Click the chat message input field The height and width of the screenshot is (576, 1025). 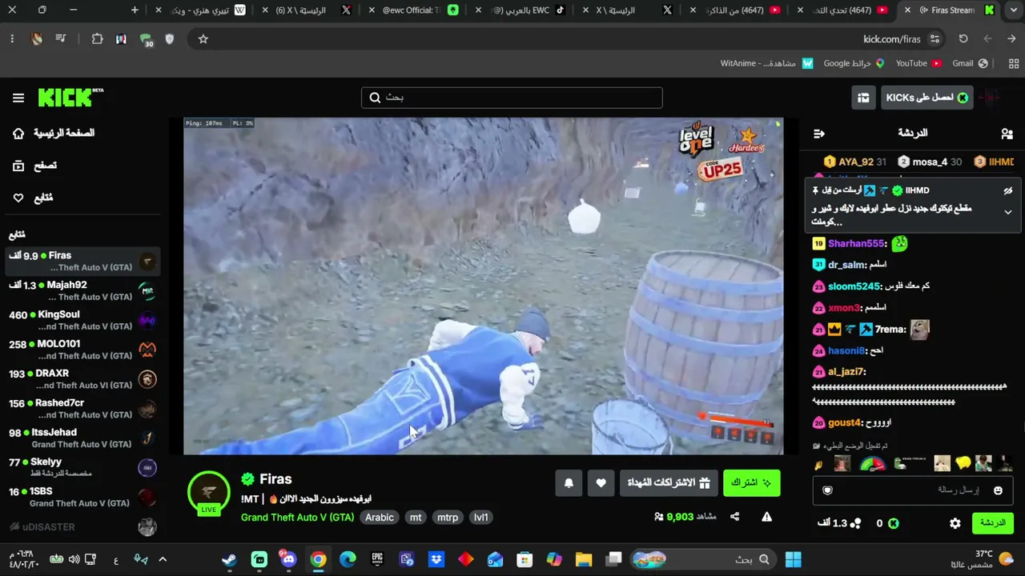[913, 490]
